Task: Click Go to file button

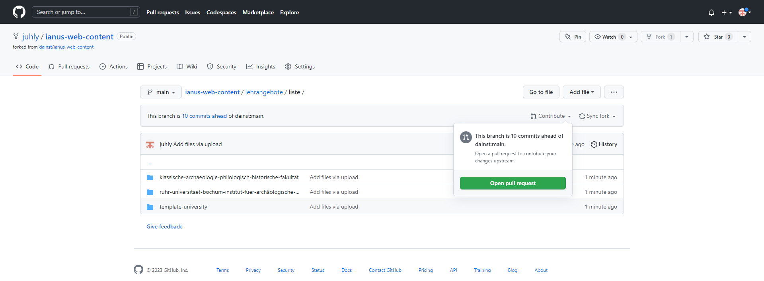Action: point(541,92)
